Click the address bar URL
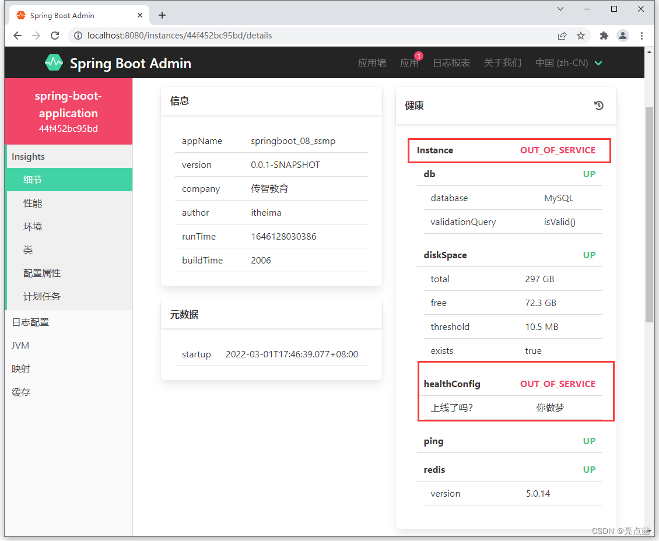This screenshot has width=659, height=541. (180, 36)
